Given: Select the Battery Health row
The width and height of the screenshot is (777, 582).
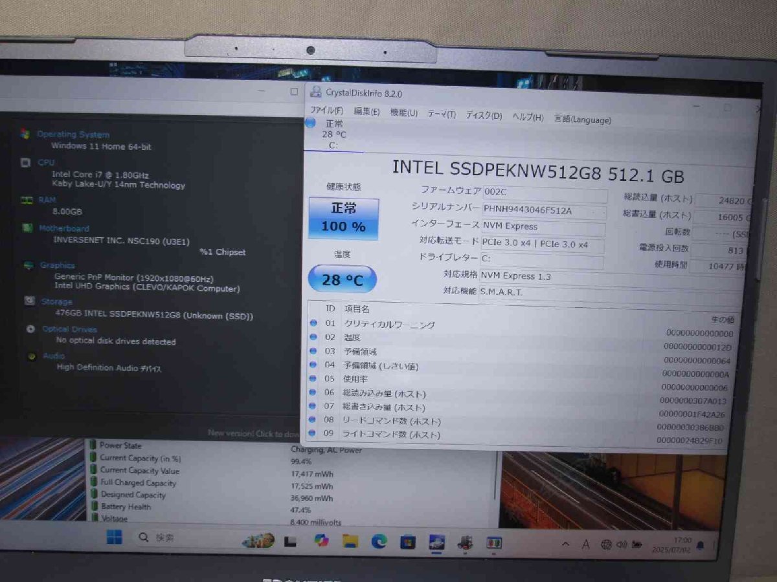Looking at the screenshot, I should point(291,508).
